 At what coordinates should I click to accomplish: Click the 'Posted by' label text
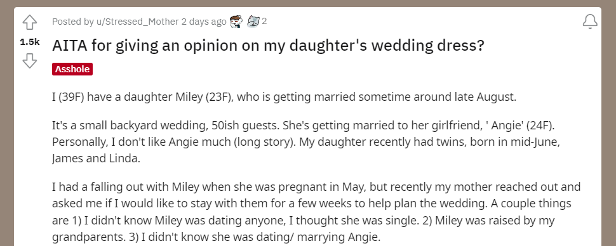(72, 22)
